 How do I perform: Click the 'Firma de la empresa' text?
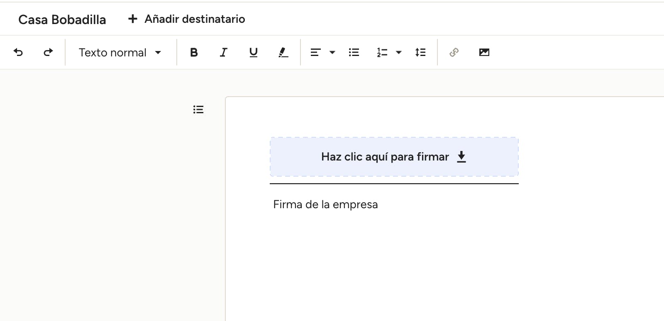325,204
